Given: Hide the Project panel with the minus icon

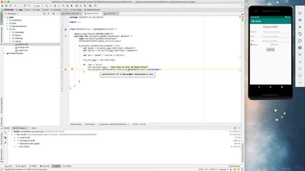Looking at the screenshot, I should [x=58, y=14].
